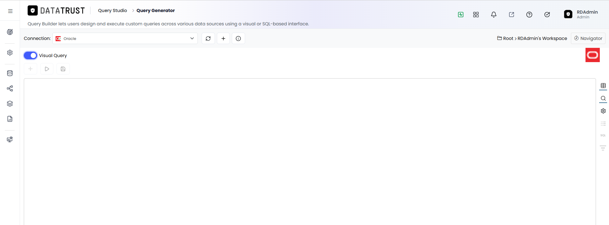The image size is (609, 225).
Task: Open the report document sidebar icon
Action: pos(10,119)
